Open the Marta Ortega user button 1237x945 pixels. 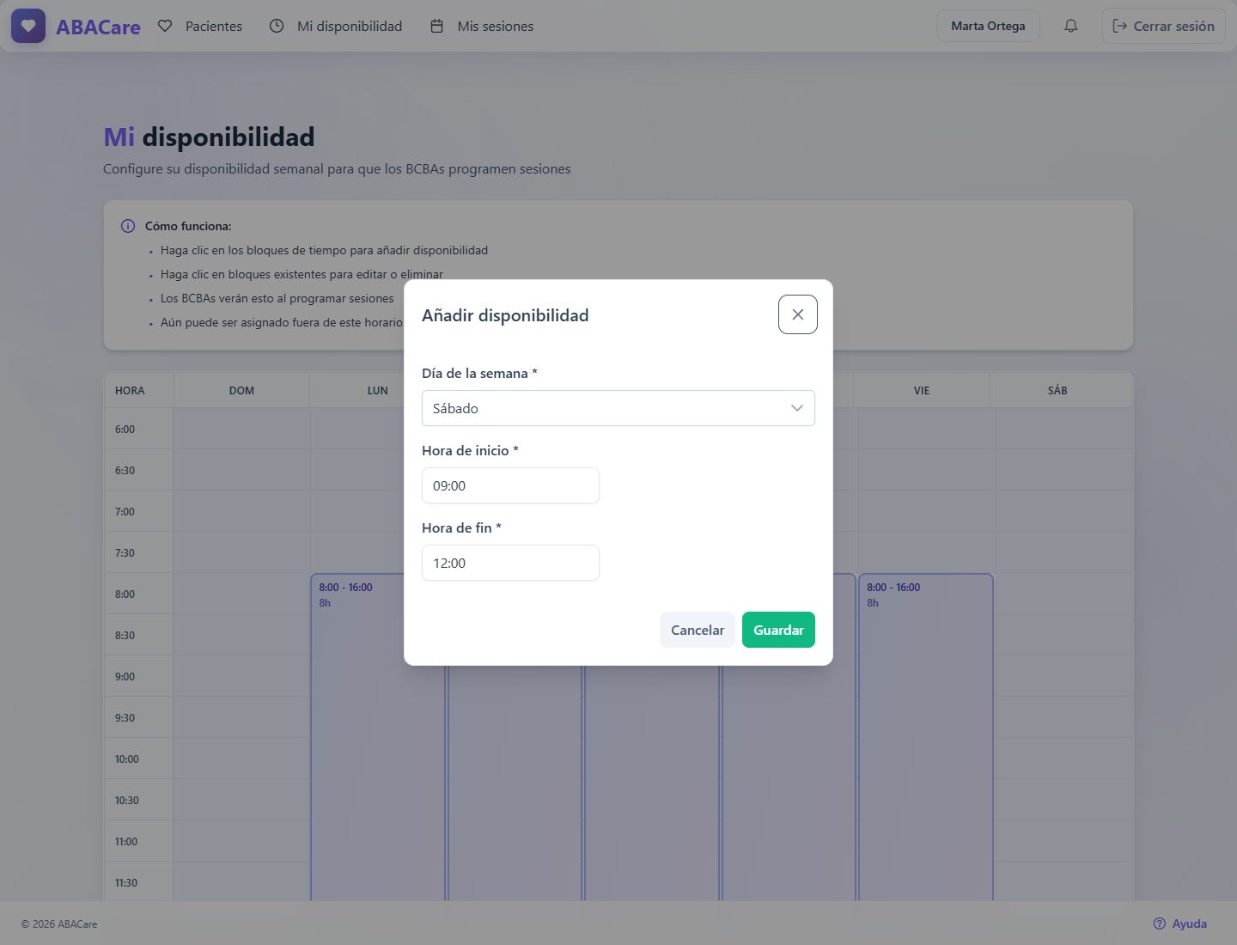tap(988, 26)
